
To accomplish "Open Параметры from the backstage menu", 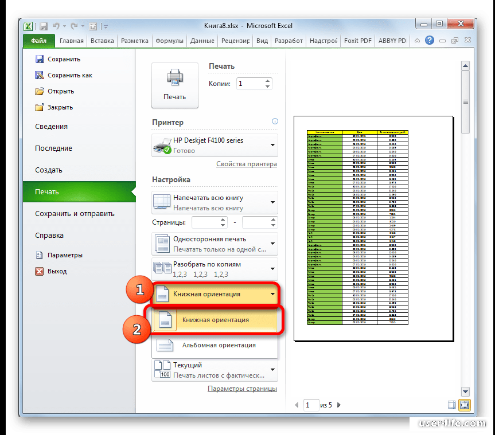I will point(59,255).
